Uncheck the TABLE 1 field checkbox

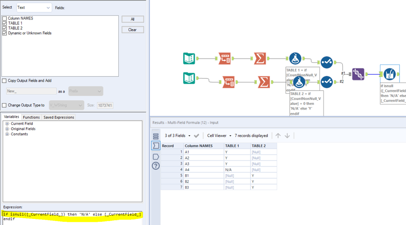coord(4,23)
